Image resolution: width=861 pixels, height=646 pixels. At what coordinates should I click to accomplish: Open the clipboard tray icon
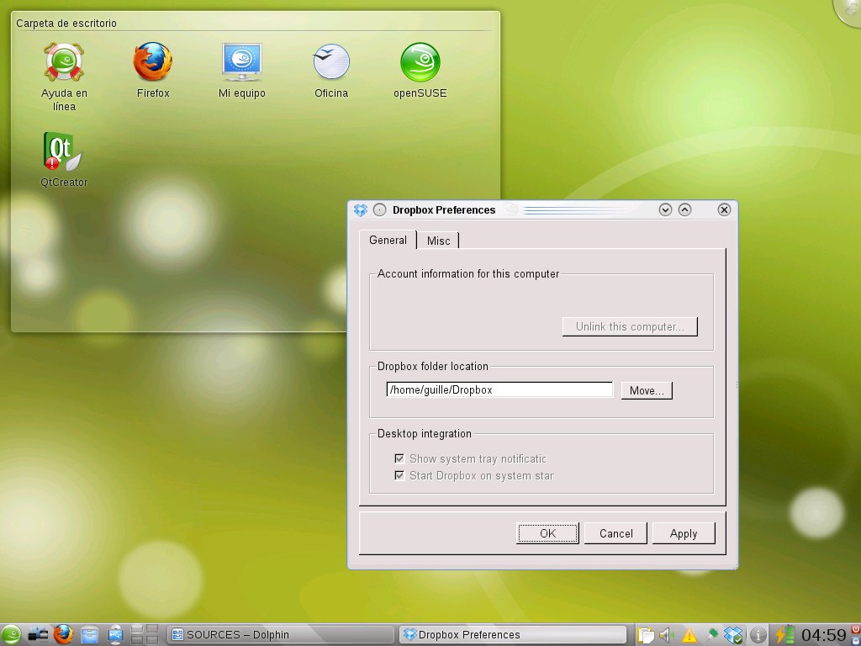pos(646,635)
